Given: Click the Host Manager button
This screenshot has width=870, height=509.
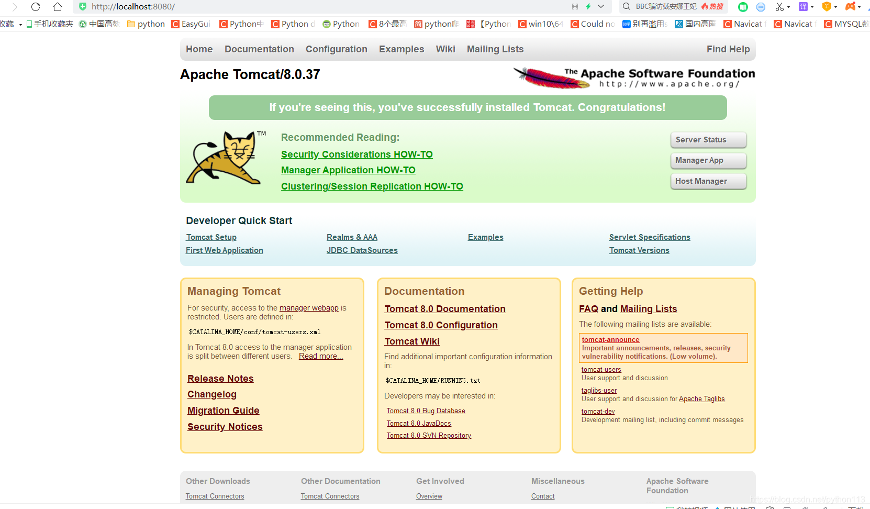Looking at the screenshot, I should point(708,181).
